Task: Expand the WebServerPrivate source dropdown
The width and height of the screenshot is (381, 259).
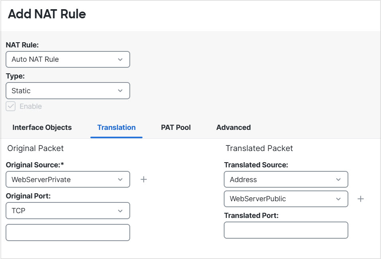Action: [68, 180]
